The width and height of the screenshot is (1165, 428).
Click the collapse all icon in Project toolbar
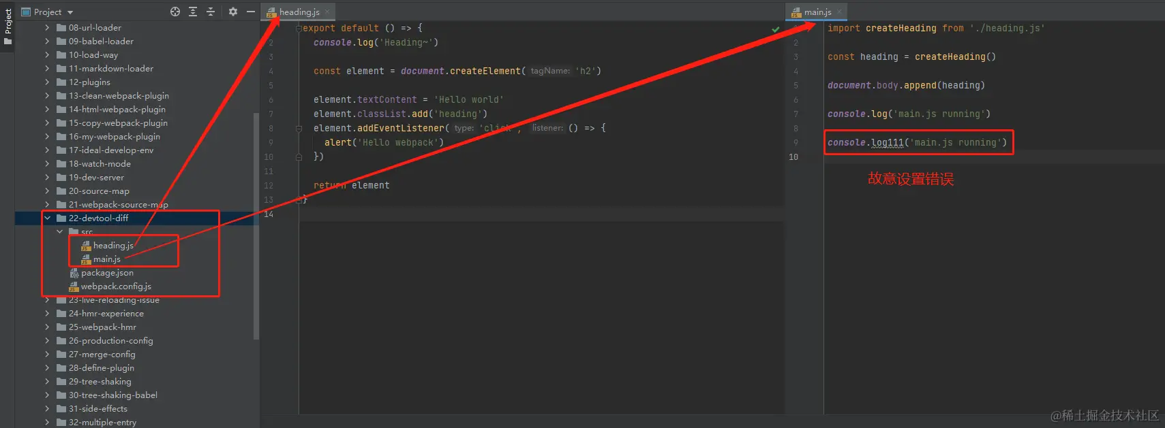click(211, 12)
